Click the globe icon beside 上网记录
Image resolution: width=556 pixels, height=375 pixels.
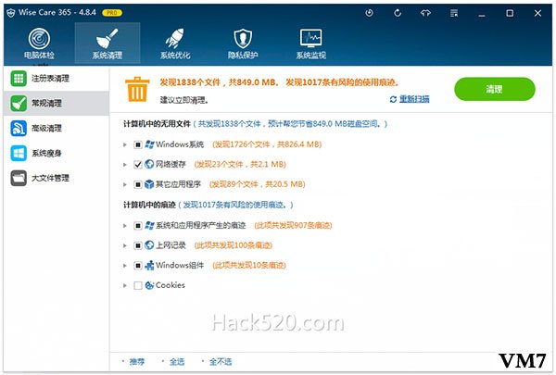pyautogui.click(x=149, y=245)
